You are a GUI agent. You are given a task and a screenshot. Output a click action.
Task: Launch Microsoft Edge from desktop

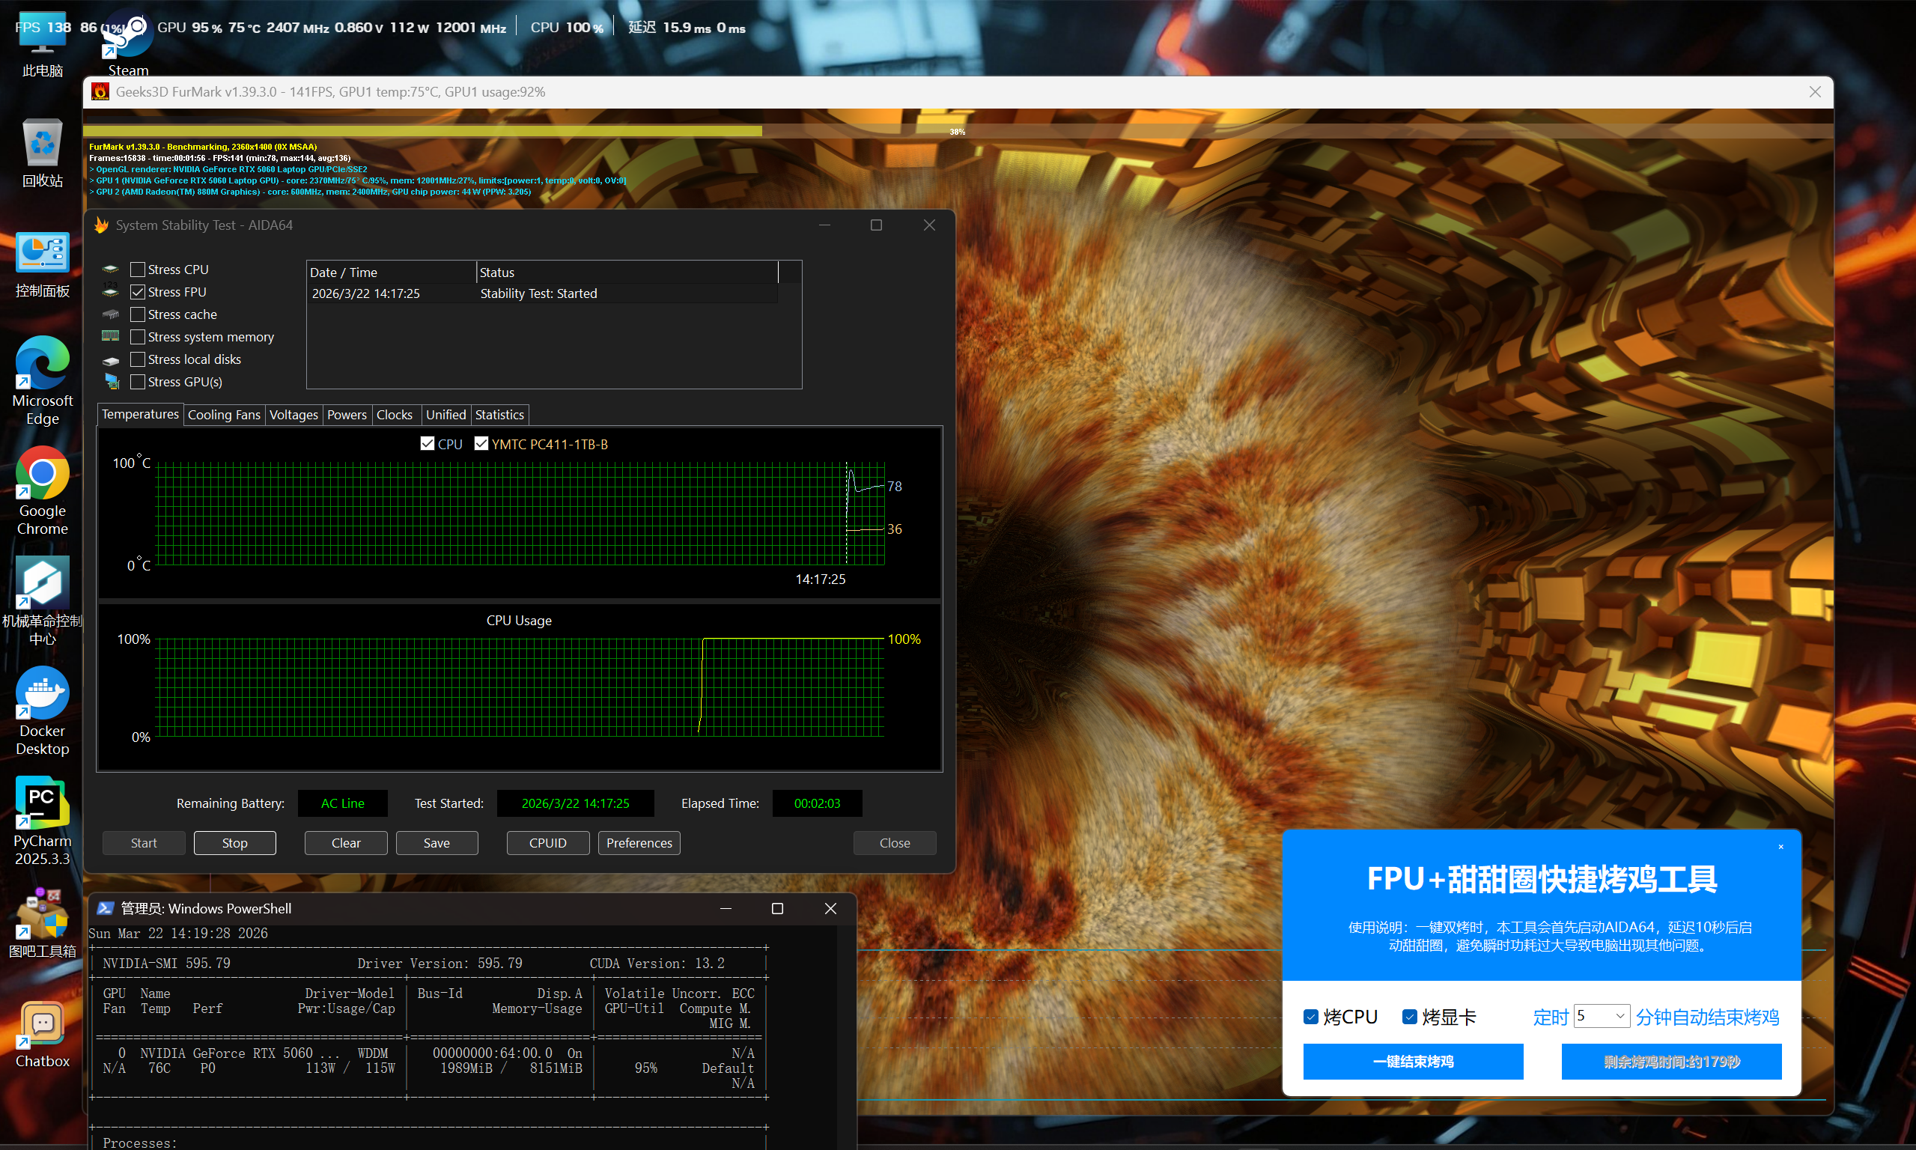[42, 380]
